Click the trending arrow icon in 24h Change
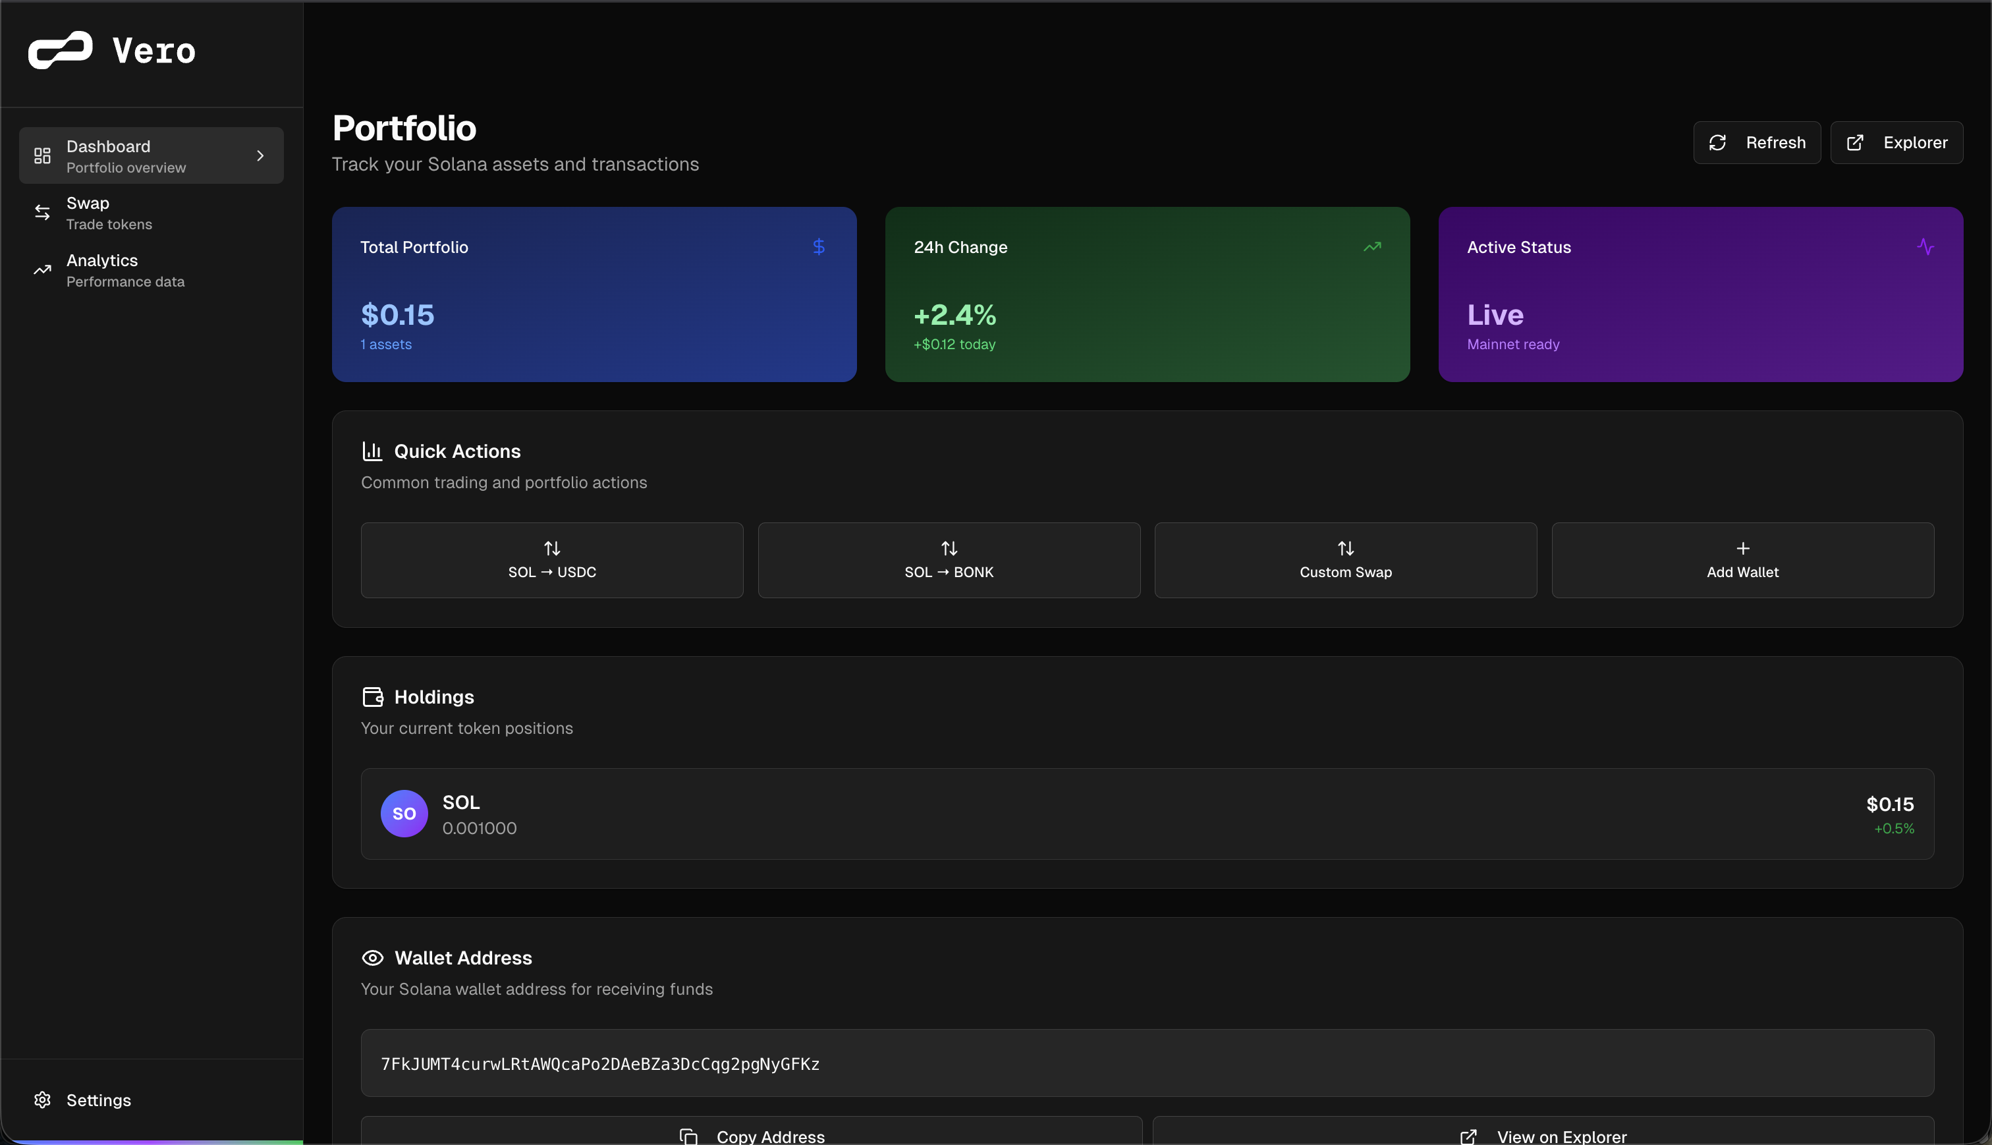This screenshot has height=1145, width=1992. click(x=1371, y=247)
